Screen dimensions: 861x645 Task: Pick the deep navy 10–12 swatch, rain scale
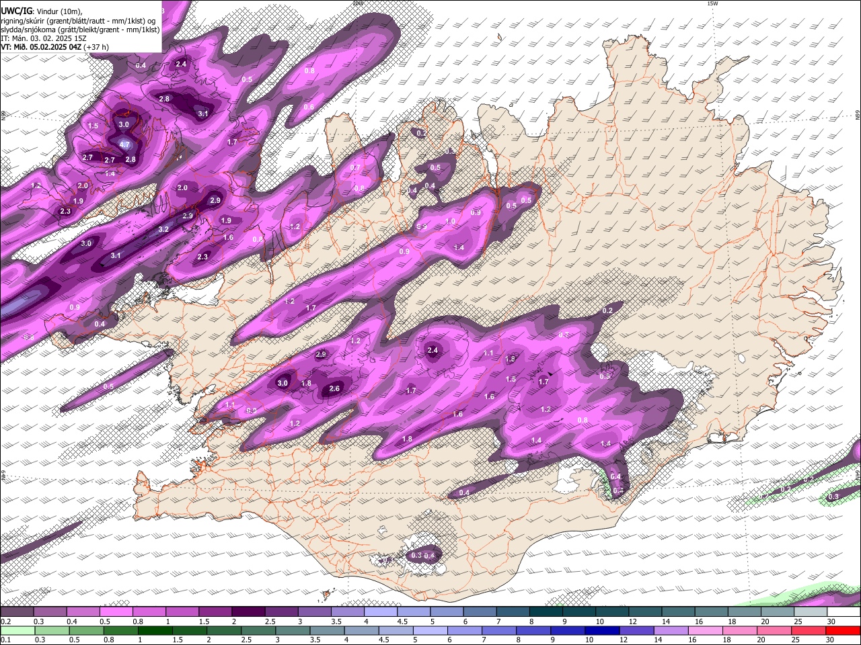click(x=602, y=631)
